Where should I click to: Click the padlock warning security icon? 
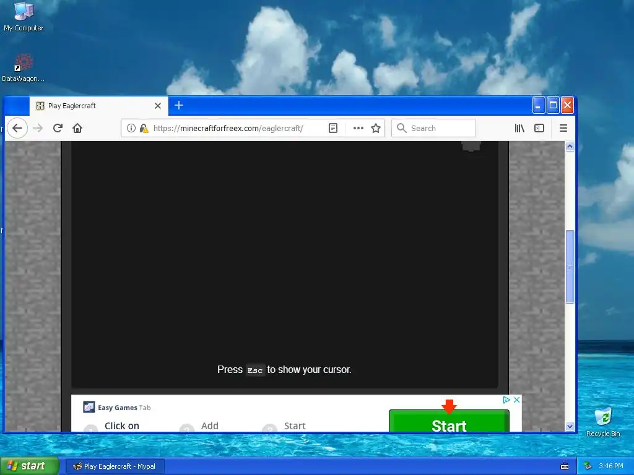144,128
